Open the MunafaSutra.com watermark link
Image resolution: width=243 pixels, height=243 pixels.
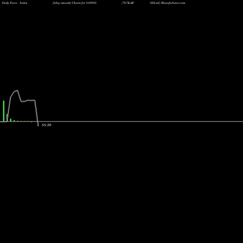click(x=173, y=3)
